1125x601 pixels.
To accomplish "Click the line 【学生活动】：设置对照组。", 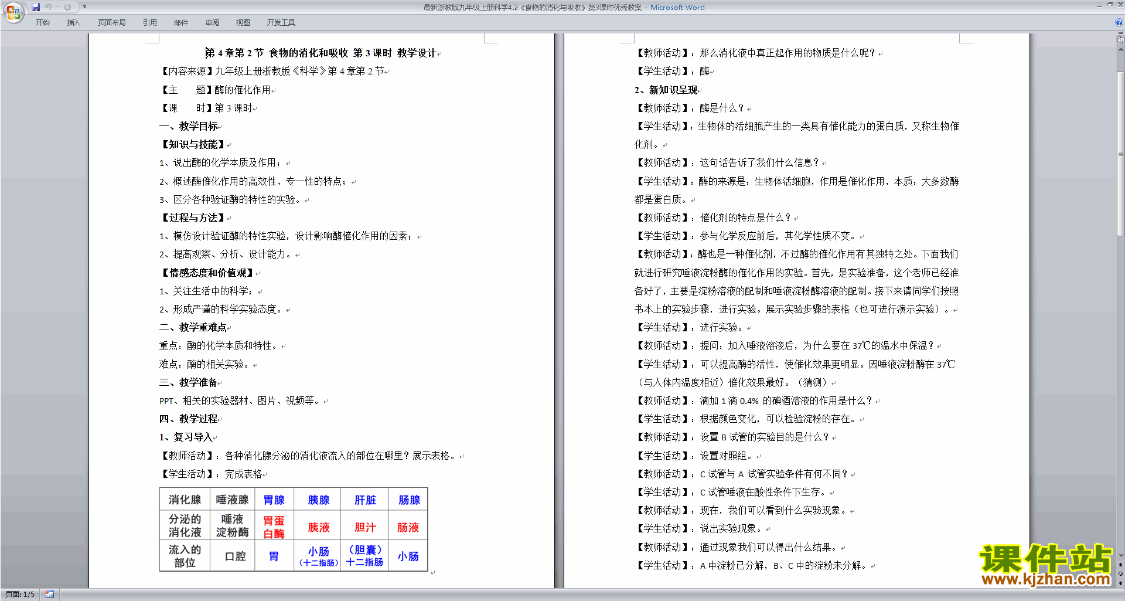I will pyautogui.click(x=694, y=456).
